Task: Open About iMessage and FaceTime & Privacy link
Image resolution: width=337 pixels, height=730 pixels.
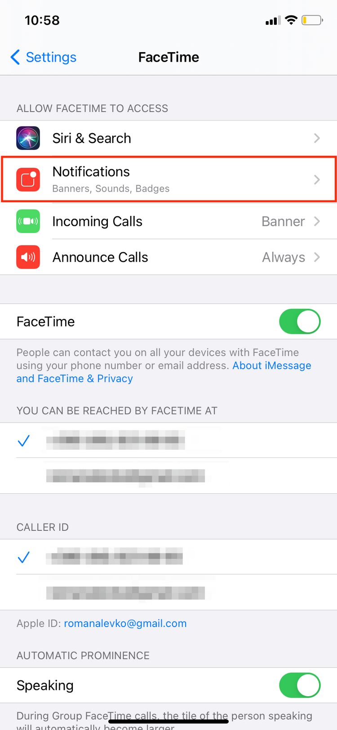Action: click(164, 372)
